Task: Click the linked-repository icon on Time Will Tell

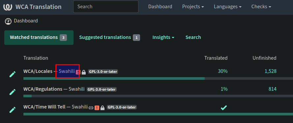Action: pyautogui.click(x=91, y=108)
